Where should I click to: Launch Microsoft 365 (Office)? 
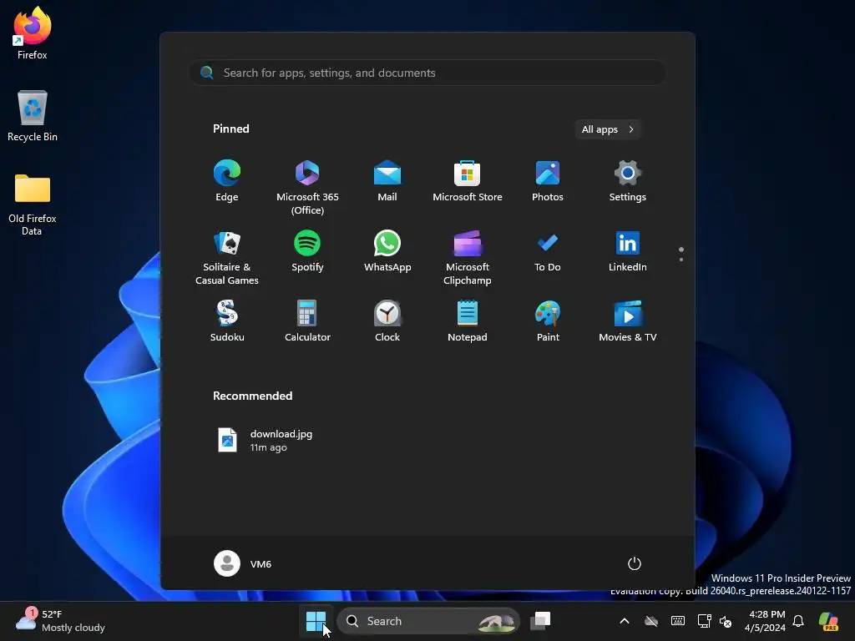(x=307, y=187)
